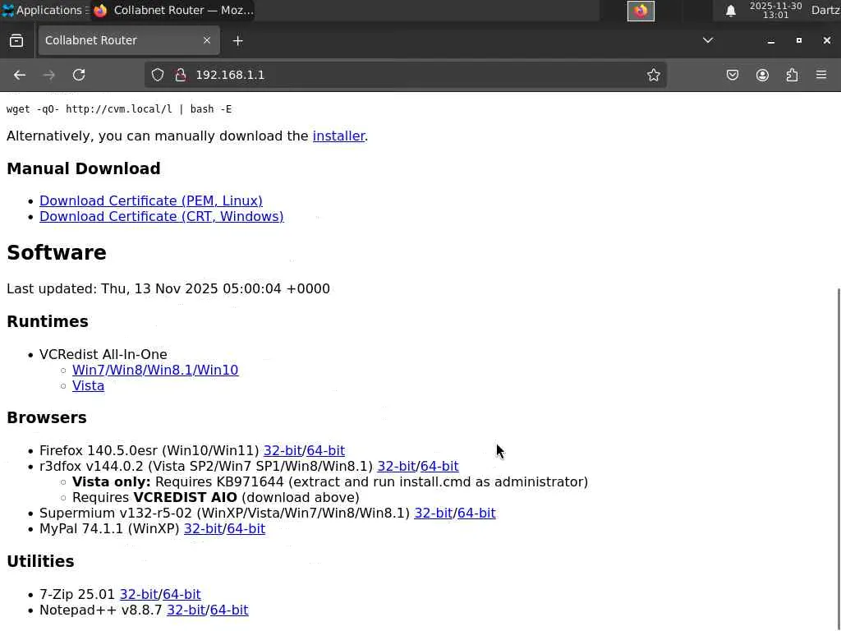841x631 pixels.
Task: Download MyPal 74.1.1 64-bit
Action: coord(246,528)
